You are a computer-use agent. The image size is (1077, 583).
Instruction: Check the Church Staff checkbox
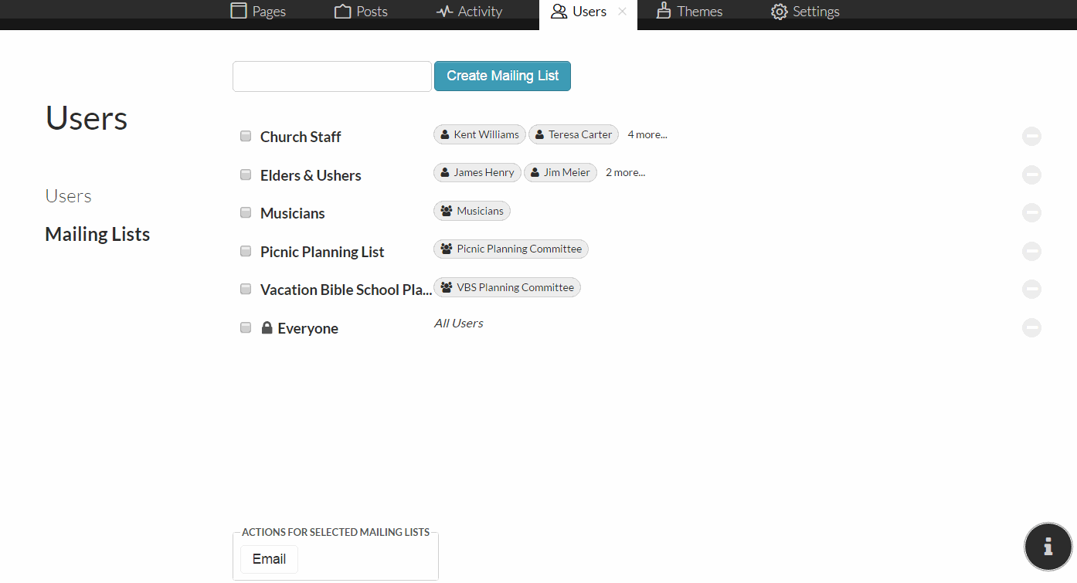(245, 135)
